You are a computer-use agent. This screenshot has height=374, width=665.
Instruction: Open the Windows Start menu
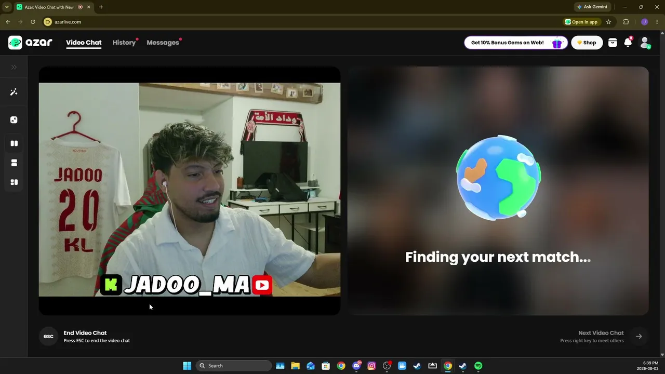click(187, 366)
